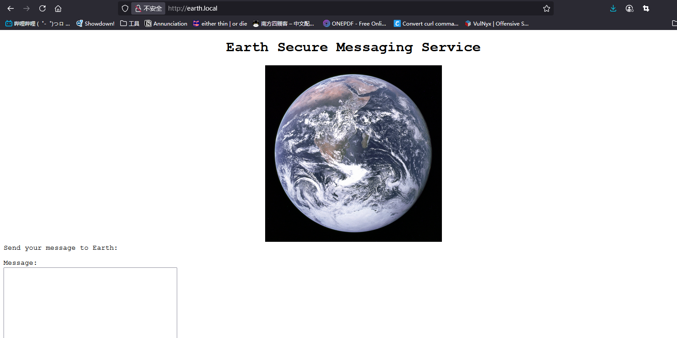Open the ONEPDF bookmark

[x=355, y=23]
